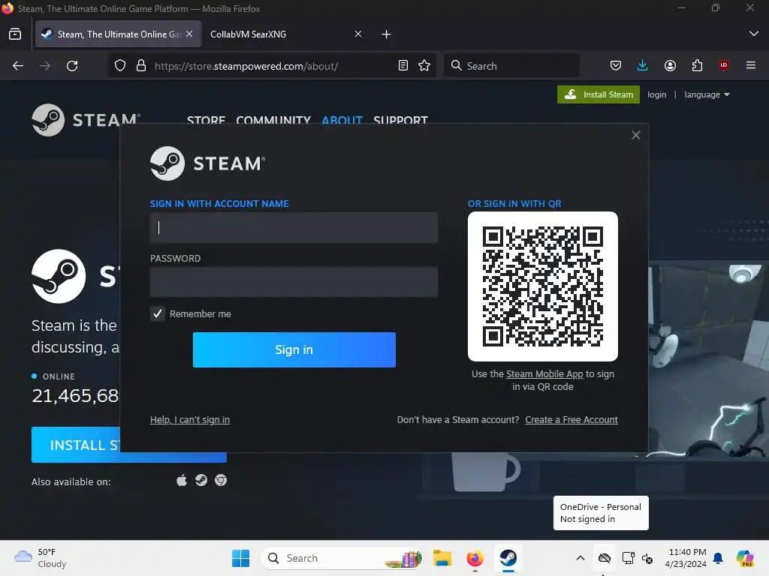Screen dimensions: 769x576
Task: Open the STORE navigation item
Action: click(206, 120)
